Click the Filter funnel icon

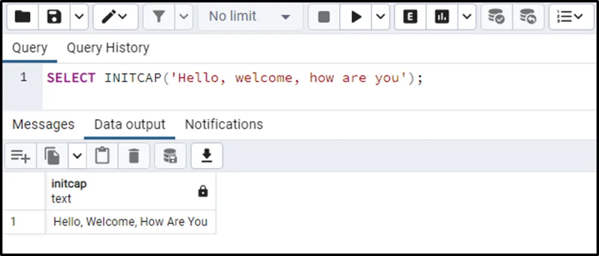(x=159, y=17)
